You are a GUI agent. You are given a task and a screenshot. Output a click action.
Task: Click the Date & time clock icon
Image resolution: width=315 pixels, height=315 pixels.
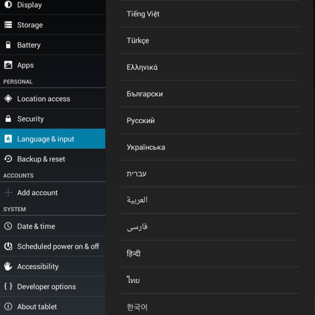pos(8,226)
